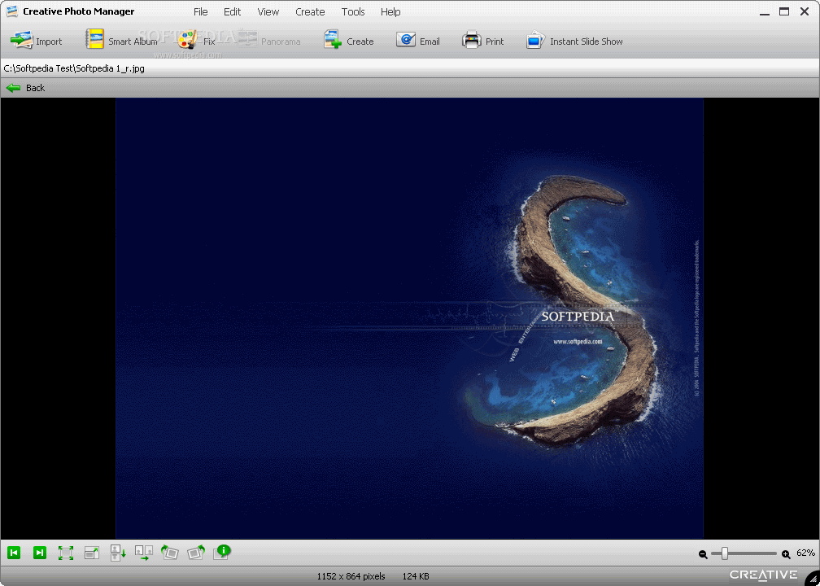Click the file path field
Image resolution: width=820 pixels, height=586 pixels.
(x=410, y=68)
